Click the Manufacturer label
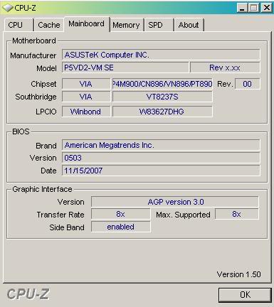Viewport: 274px width, 307px height. pos(33,55)
